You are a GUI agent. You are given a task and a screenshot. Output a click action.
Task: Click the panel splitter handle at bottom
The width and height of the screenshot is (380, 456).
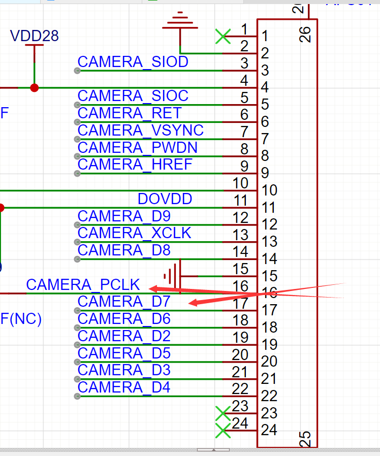point(213,450)
